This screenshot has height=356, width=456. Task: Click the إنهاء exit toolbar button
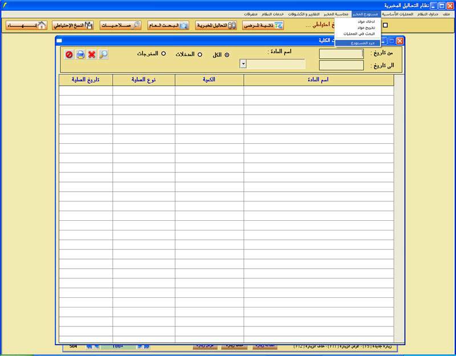click(26, 26)
